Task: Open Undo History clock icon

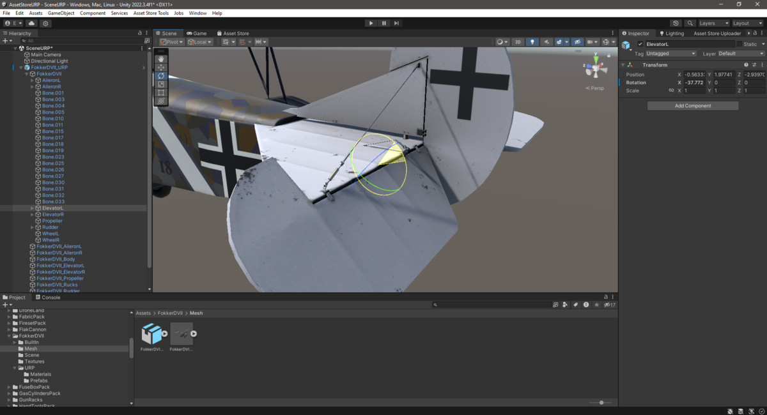Action: pos(676,23)
